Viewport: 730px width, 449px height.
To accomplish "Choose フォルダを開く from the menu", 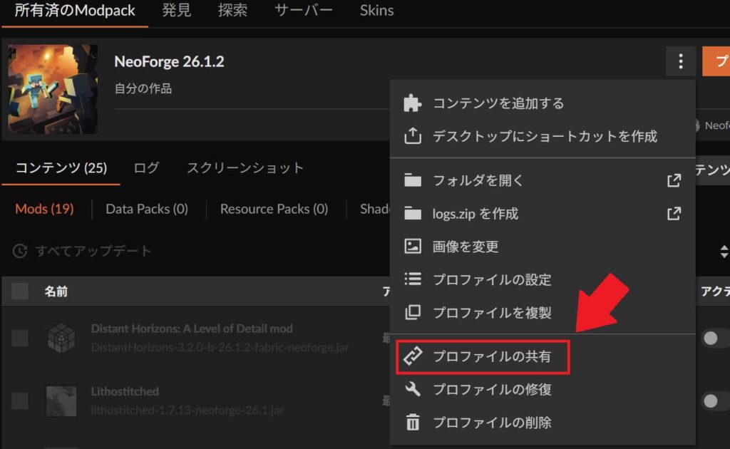I will coord(543,180).
